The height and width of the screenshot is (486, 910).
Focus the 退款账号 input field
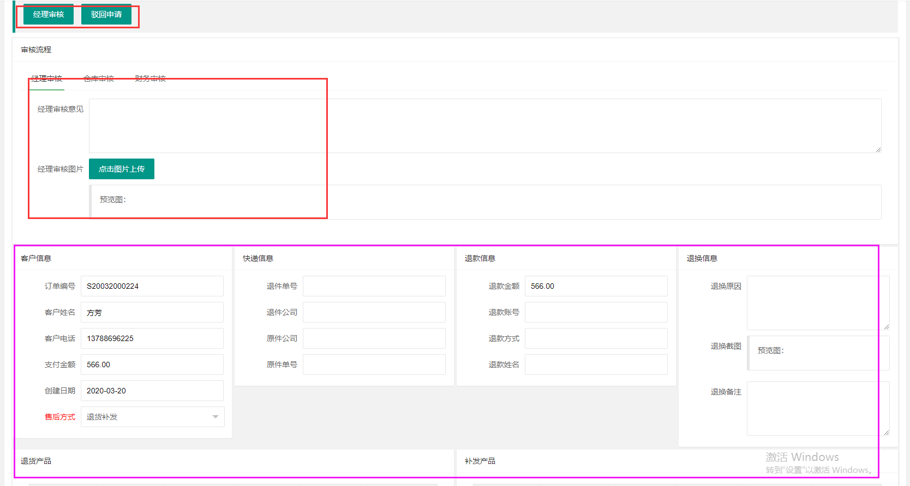596,312
